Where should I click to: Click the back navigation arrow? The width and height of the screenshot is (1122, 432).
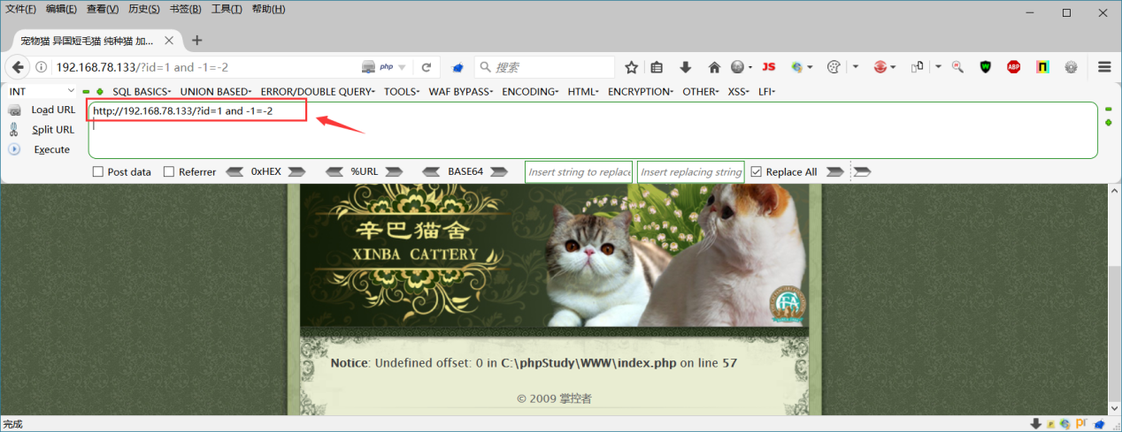[18, 67]
